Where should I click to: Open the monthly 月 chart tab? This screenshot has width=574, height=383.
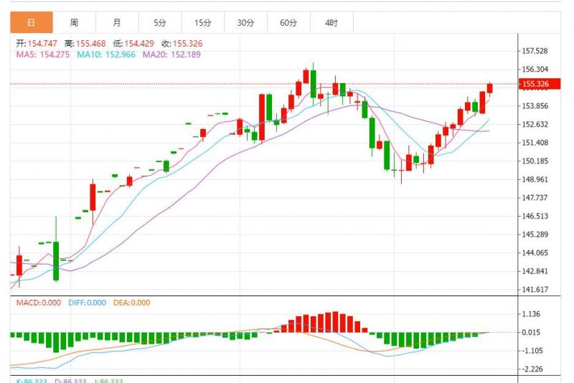pos(117,23)
